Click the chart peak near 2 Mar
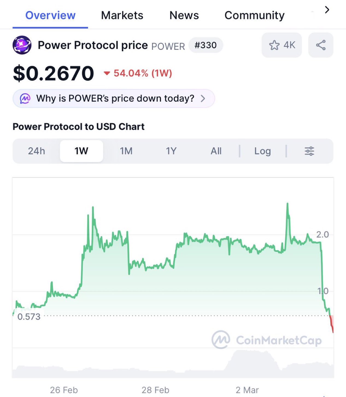The height and width of the screenshot is (397, 346). 287,204
